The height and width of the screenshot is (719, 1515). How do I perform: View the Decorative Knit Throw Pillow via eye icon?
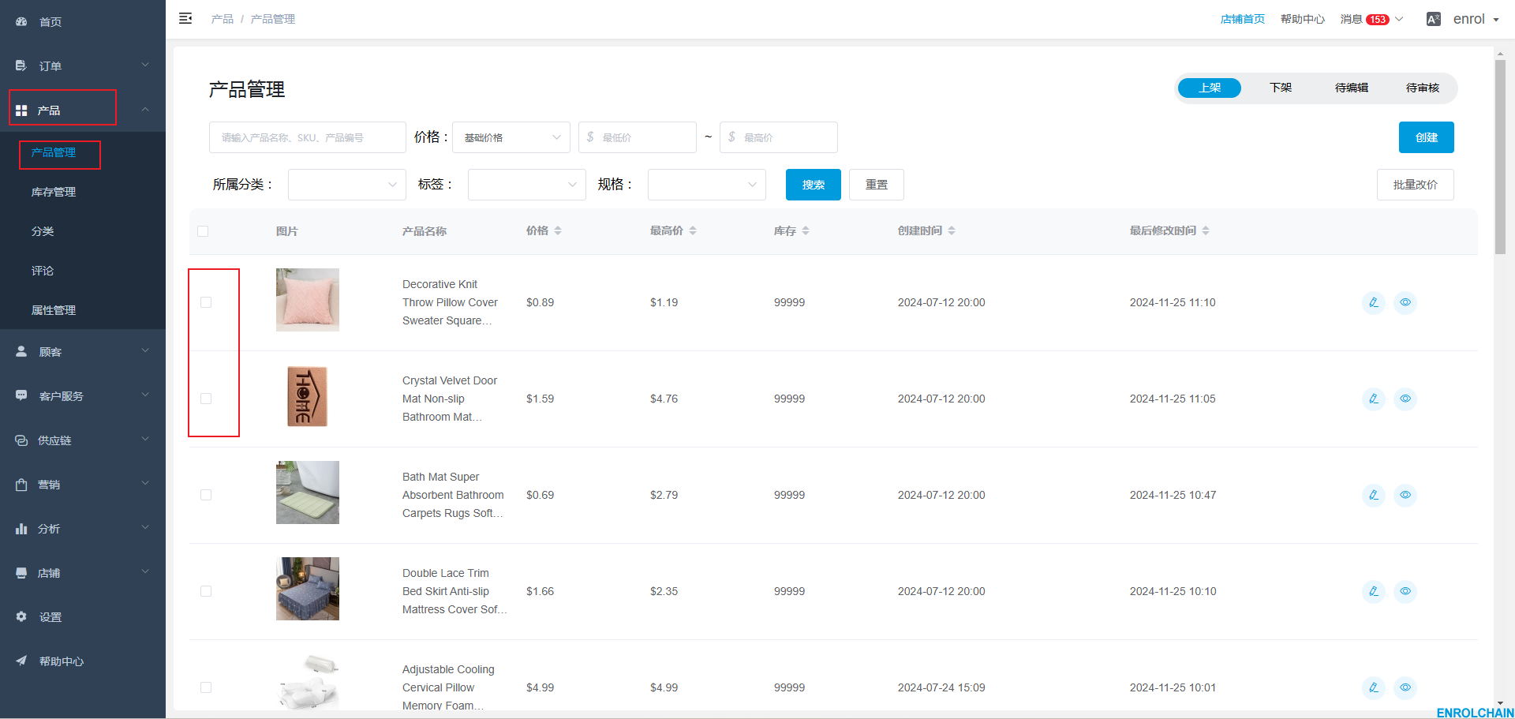[x=1405, y=302]
